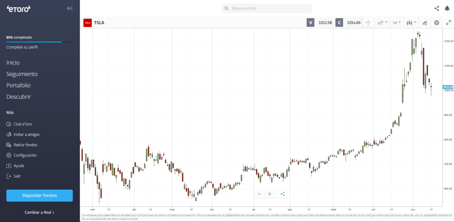Open Configuración in sidebar
The image size is (454, 222).
coord(25,155)
